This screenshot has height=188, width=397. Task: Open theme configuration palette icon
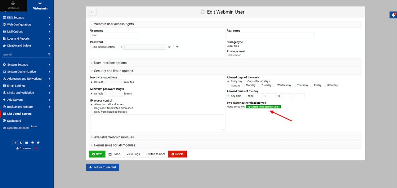38,143
